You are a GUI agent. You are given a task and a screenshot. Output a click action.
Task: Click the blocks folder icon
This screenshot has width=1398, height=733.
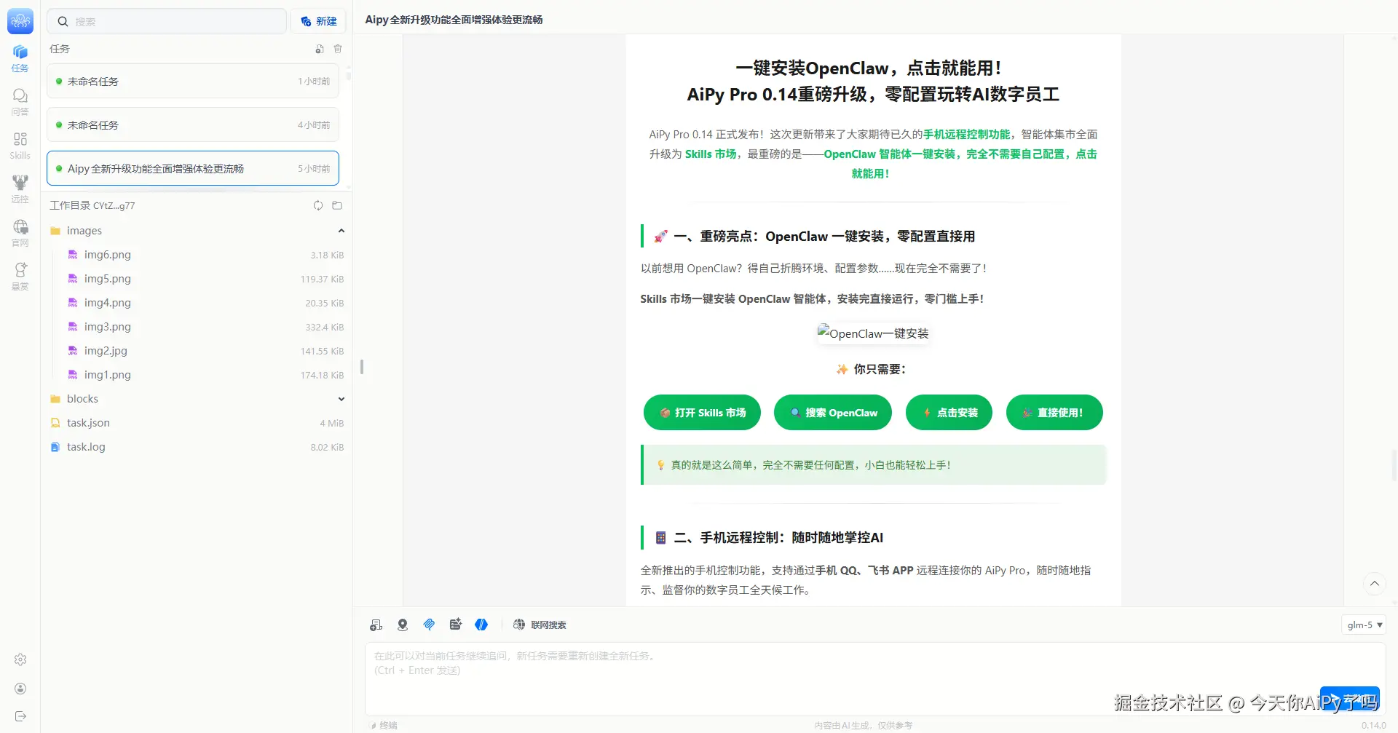(x=55, y=399)
